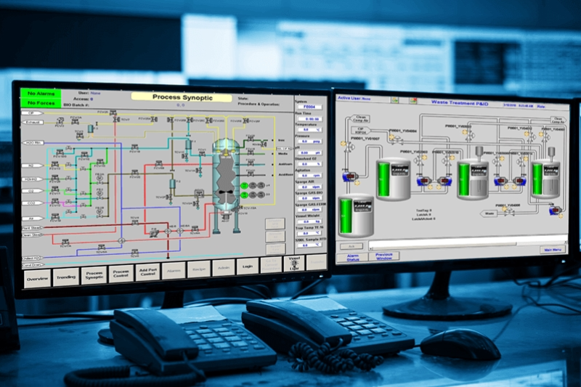Click the Exhaust line arrow label
The width and height of the screenshot is (581, 387).
[33, 123]
